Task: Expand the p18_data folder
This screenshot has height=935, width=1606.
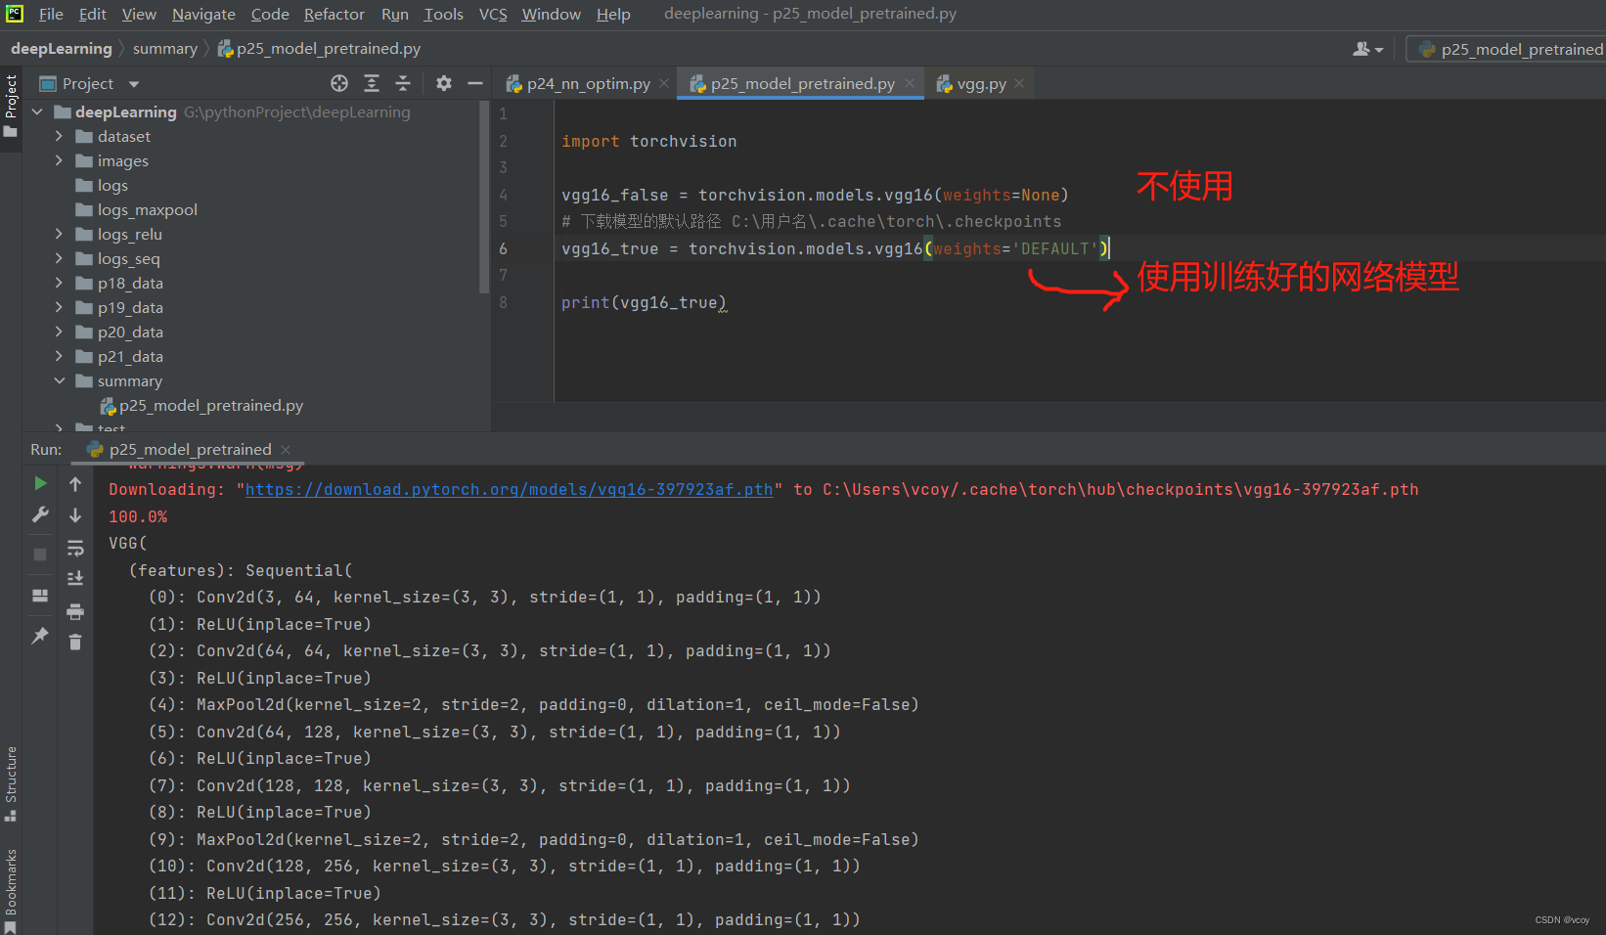Action: (x=59, y=283)
